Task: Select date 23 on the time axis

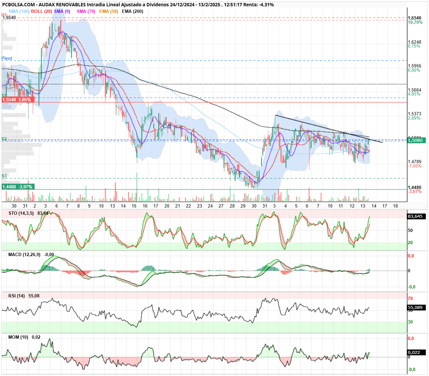Action: [200, 206]
